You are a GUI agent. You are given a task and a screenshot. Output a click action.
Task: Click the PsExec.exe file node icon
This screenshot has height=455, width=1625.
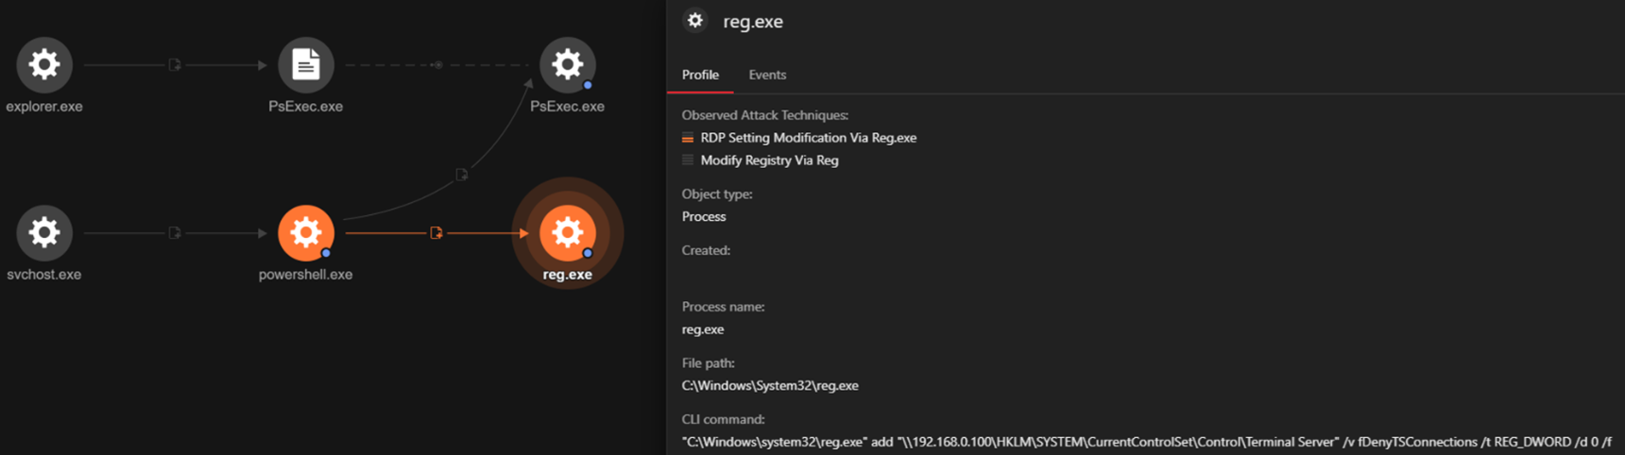click(305, 65)
